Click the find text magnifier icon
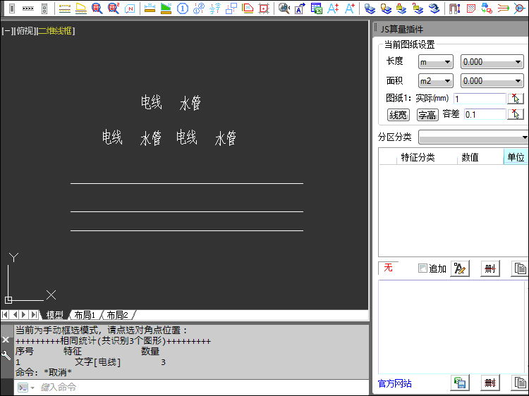This screenshot has width=529, height=396. click(x=284, y=8)
